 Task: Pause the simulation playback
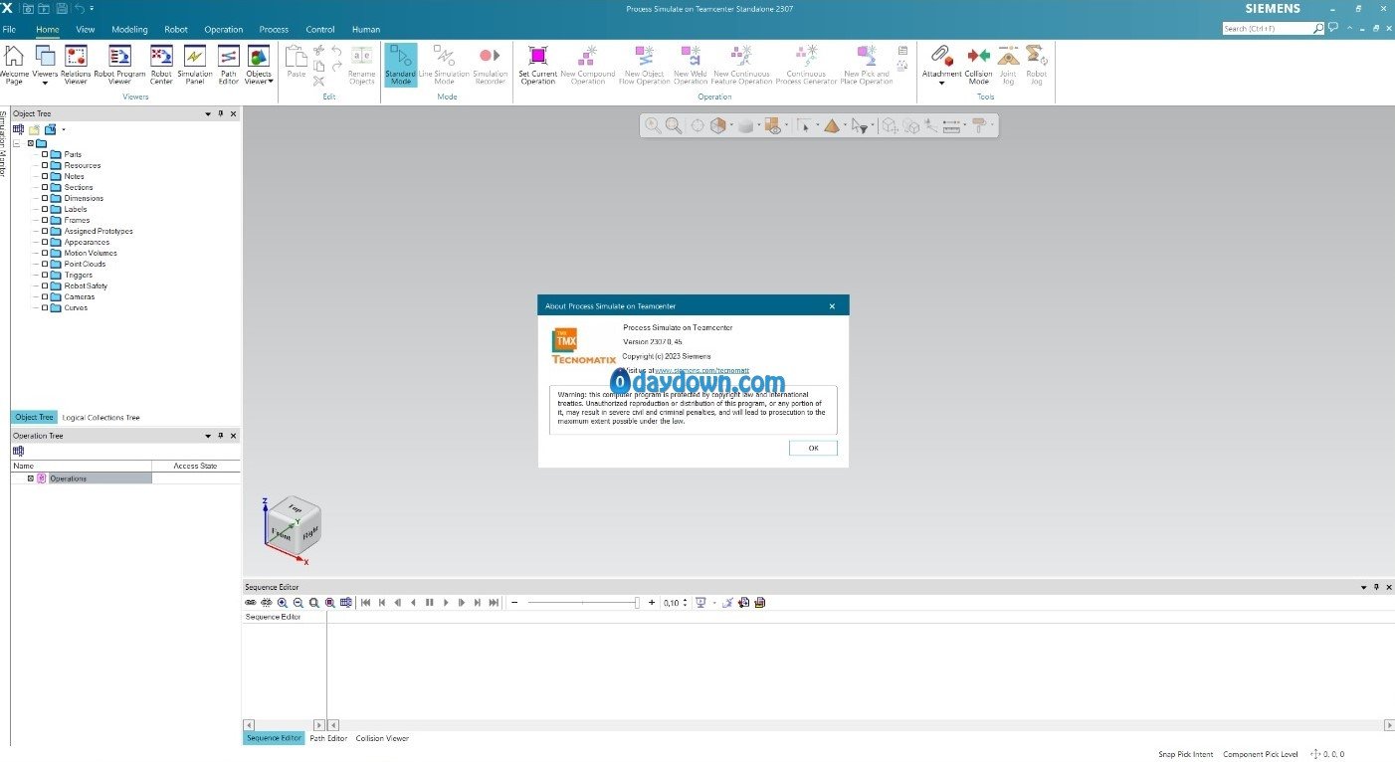(430, 603)
